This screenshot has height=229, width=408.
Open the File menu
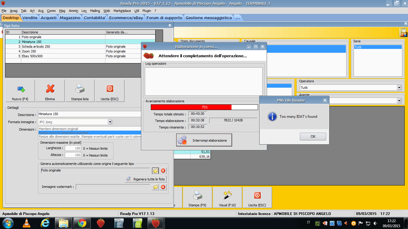pyautogui.click(x=4, y=11)
